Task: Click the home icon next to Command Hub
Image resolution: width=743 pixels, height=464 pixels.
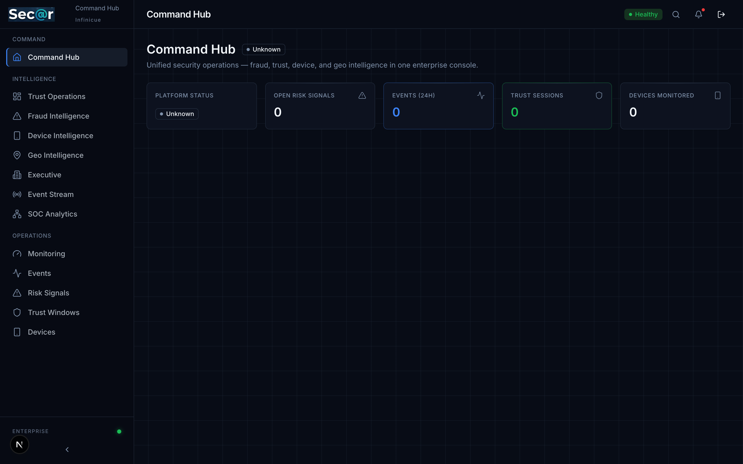Action: (17, 57)
